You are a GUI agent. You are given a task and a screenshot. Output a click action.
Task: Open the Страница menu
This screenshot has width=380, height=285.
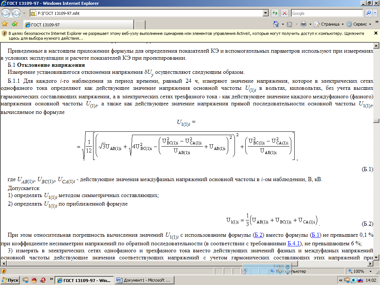329,24
